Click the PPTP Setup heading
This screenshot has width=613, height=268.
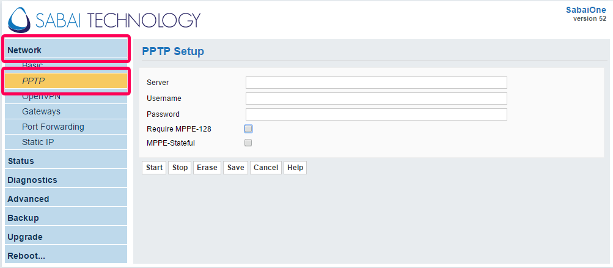coord(173,51)
